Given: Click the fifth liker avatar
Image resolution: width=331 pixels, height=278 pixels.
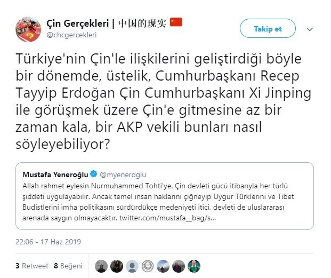Looking at the screenshot, I should 163,266.
